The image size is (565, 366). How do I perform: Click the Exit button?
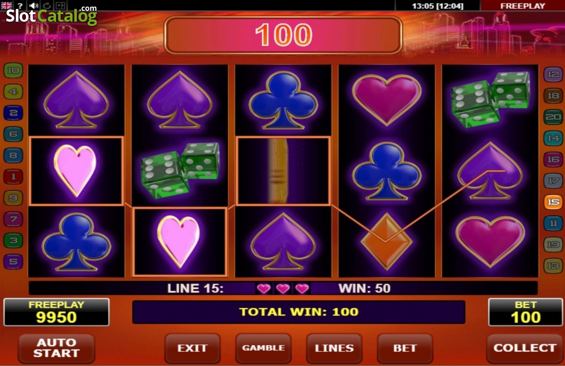[x=192, y=348]
